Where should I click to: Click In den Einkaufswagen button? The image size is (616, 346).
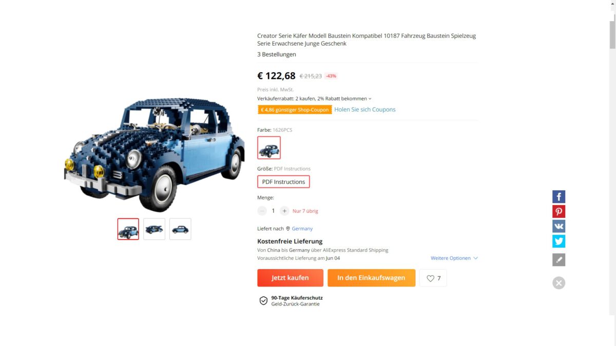(x=371, y=278)
